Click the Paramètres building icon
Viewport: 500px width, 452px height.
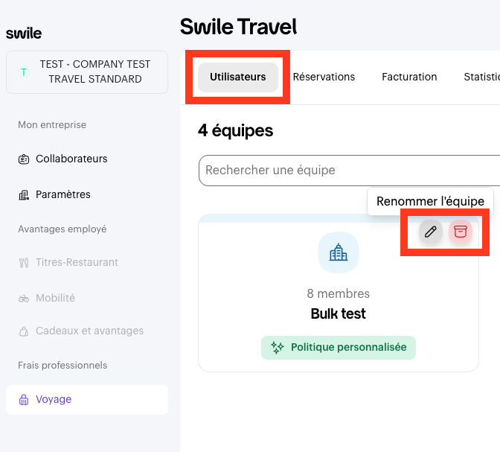click(24, 195)
